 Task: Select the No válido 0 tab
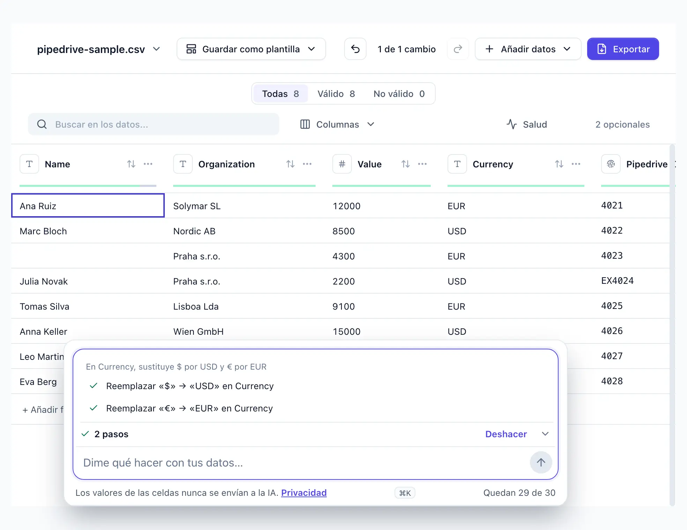click(x=399, y=94)
